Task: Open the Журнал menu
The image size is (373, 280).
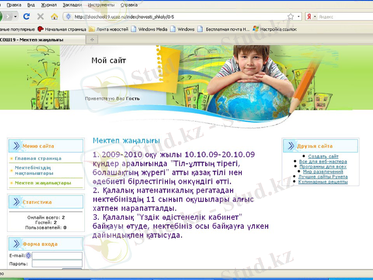Action: [48, 5]
